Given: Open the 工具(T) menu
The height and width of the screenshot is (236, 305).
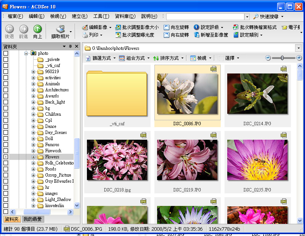Looking at the screenshot, I should [101, 16].
